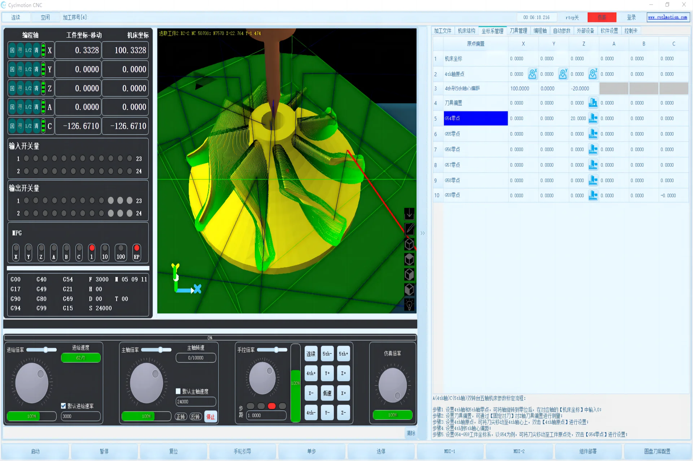
Task: Collapse the right panel with double chevron
Action: point(423,233)
